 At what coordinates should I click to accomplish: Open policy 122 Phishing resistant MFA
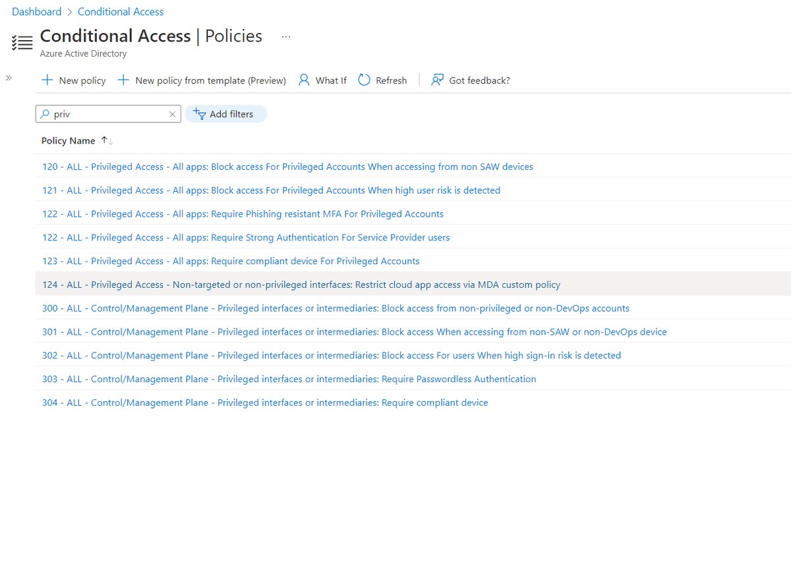coord(243,214)
